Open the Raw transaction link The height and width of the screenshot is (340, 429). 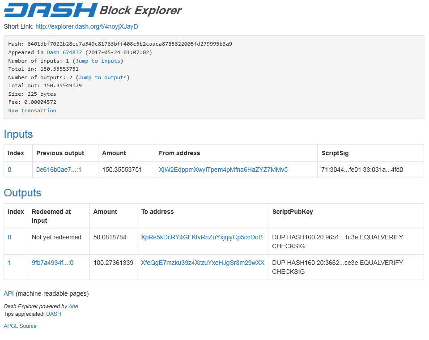(32, 110)
